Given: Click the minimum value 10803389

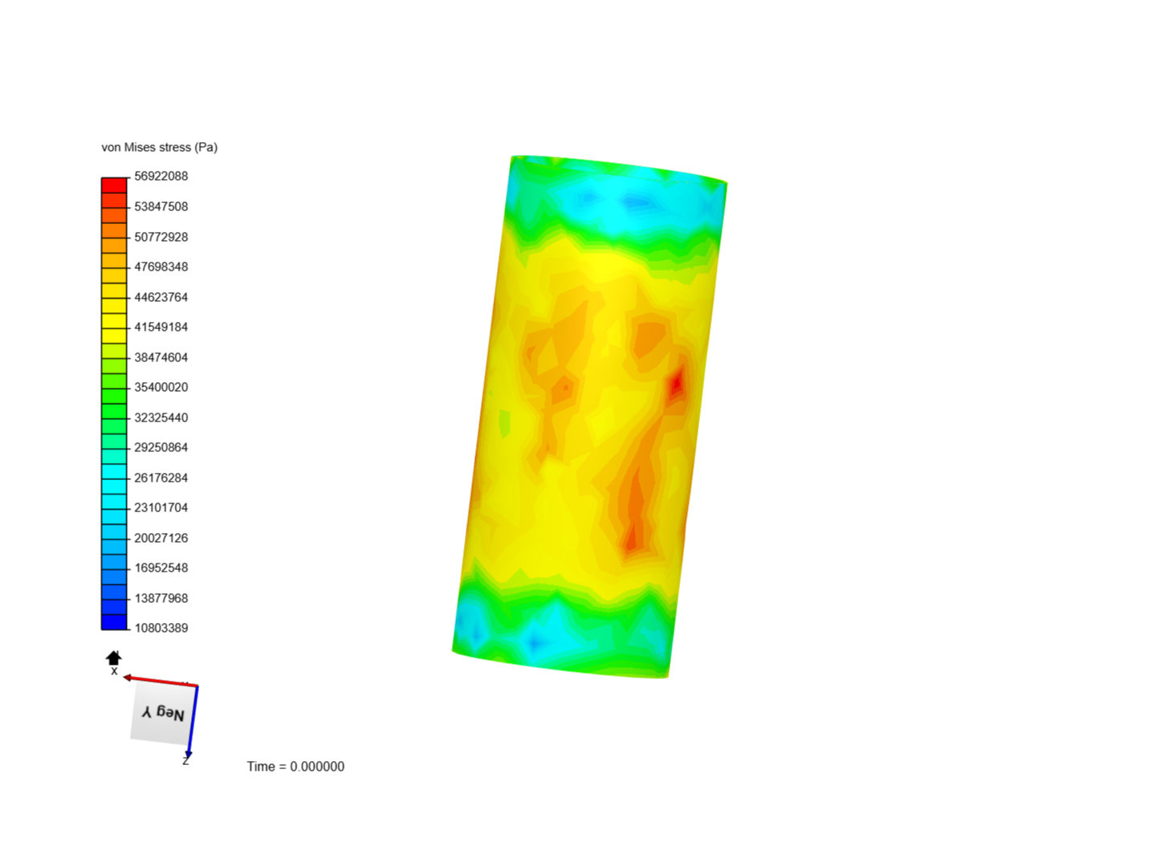Looking at the screenshot, I should (x=161, y=628).
